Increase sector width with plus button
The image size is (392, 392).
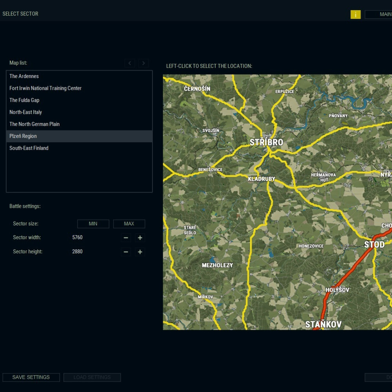[x=140, y=238]
